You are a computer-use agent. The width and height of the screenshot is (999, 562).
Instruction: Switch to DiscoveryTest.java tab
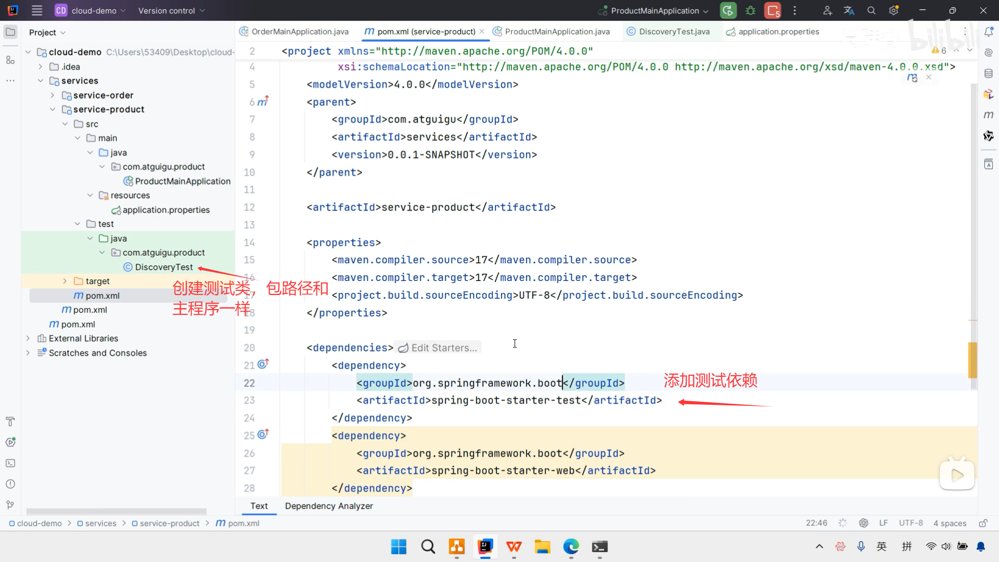coord(674,32)
